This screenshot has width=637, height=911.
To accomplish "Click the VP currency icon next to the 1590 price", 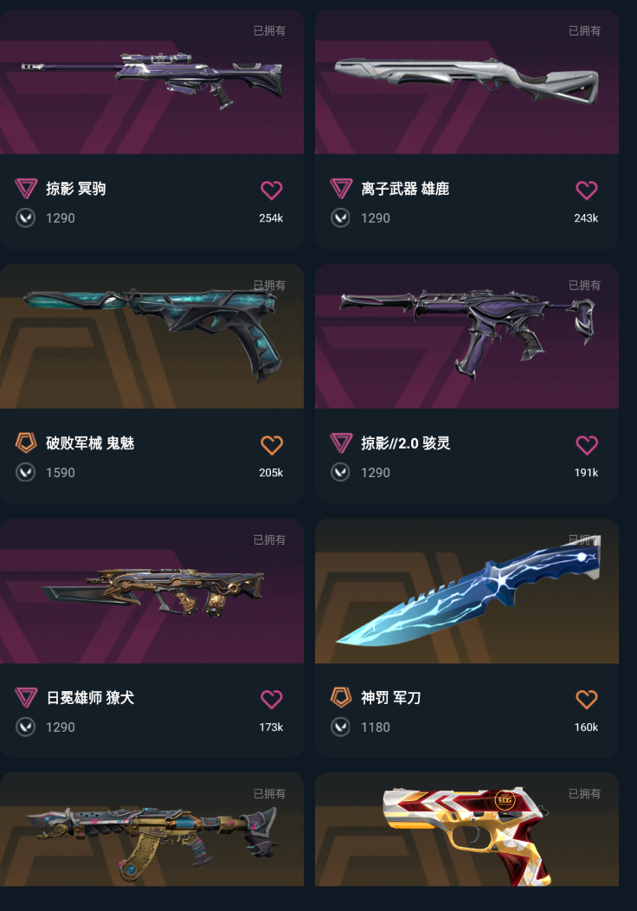I will [26, 472].
